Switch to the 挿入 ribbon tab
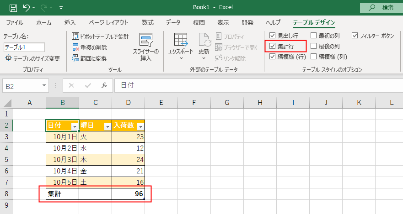The height and width of the screenshot is (214, 403). tap(70, 22)
